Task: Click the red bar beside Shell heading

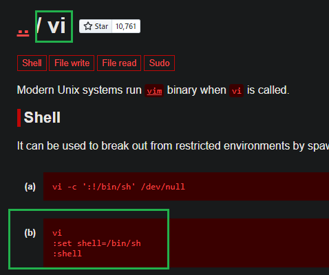Action: coord(19,118)
